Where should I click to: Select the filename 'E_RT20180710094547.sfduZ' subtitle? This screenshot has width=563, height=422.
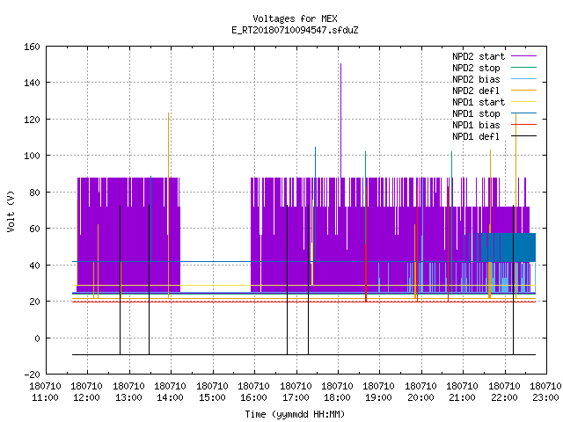coord(295,30)
